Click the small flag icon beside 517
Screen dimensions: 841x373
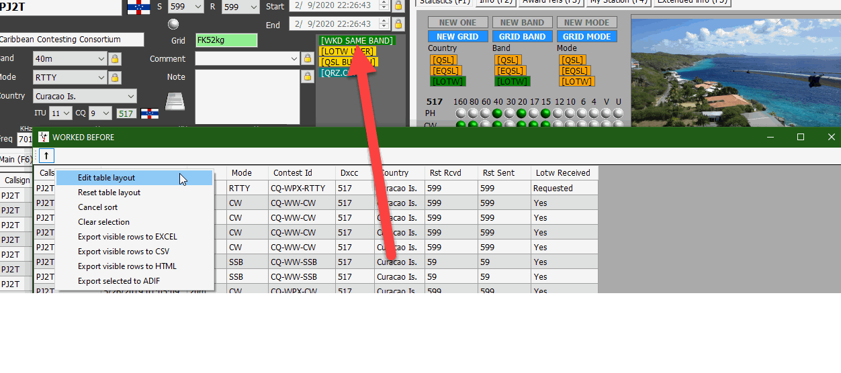(x=149, y=113)
